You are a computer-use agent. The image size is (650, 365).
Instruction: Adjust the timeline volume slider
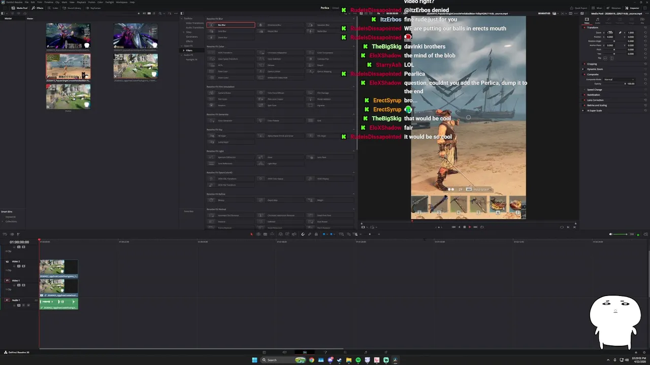[x=621, y=234]
